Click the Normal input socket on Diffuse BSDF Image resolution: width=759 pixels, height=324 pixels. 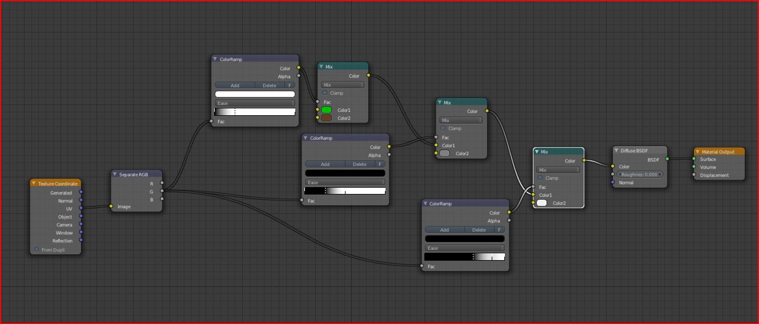[613, 183]
